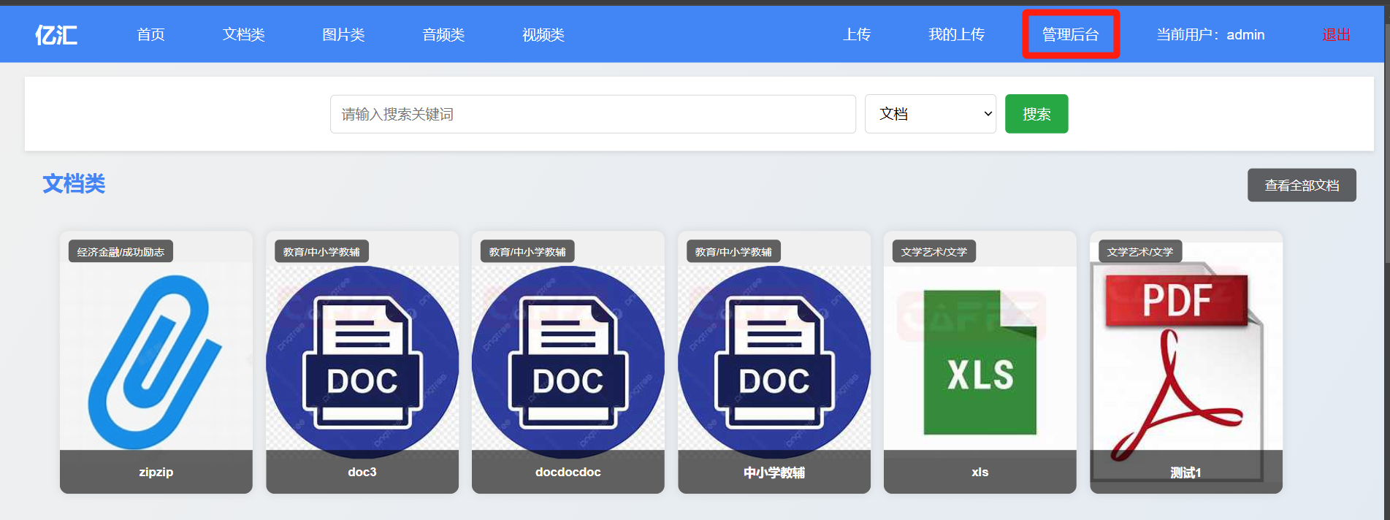Screen dimensions: 1390x520
Task: Switch to 视频类 category
Action: tap(543, 34)
